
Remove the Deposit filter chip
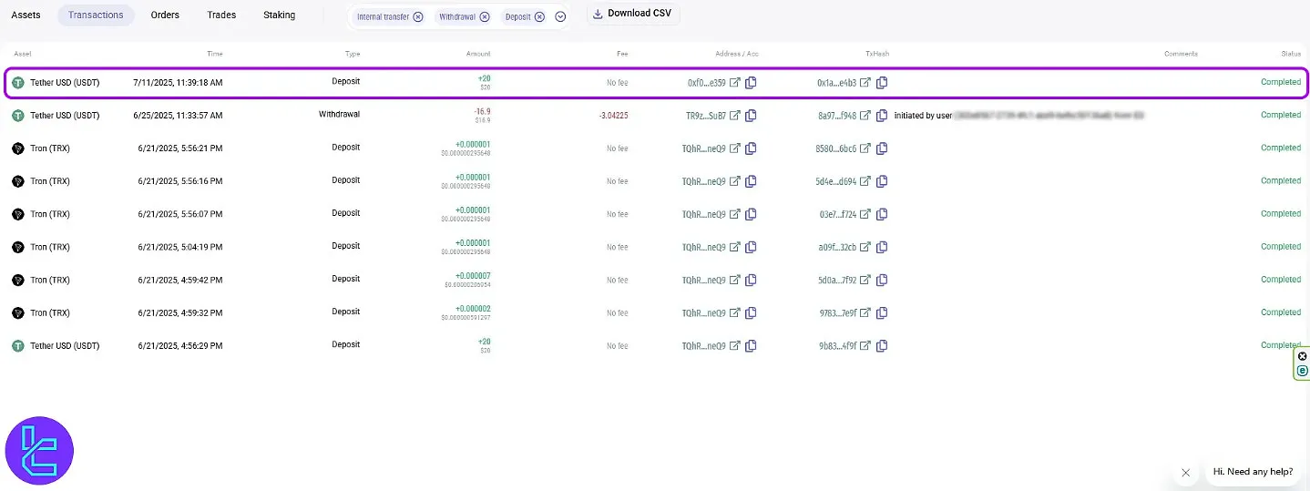pos(540,16)
